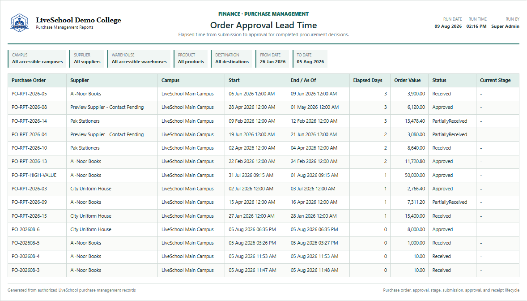Click the Super Admin run-by name

[505, 26]
